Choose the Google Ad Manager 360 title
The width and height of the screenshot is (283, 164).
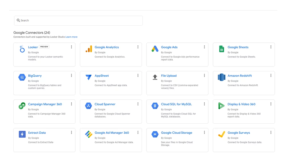112,133
